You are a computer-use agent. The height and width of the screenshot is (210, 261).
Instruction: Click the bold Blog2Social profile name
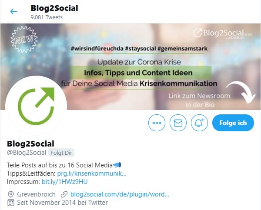click(x=30, y=143)
